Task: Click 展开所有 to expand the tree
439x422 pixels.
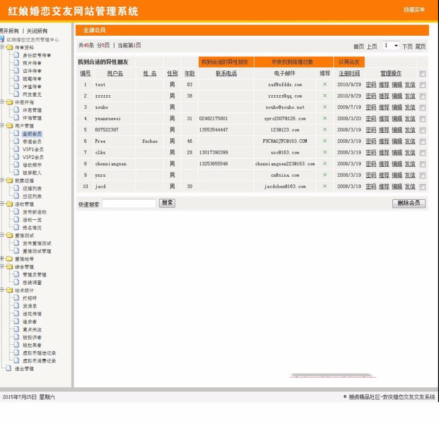Action: pyautogui.click(x=9, y=31)
